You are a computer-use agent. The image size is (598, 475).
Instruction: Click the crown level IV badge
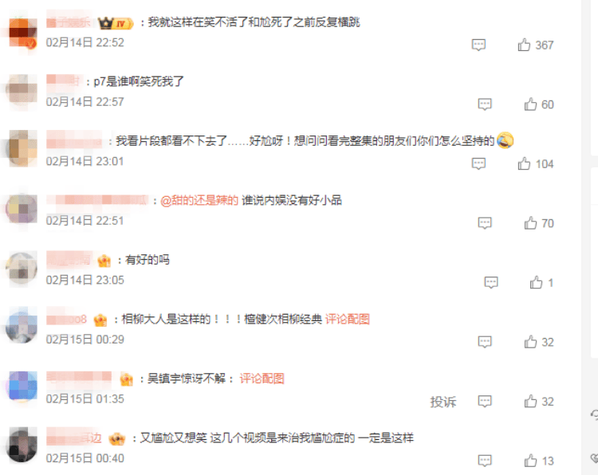pos(116,23)
